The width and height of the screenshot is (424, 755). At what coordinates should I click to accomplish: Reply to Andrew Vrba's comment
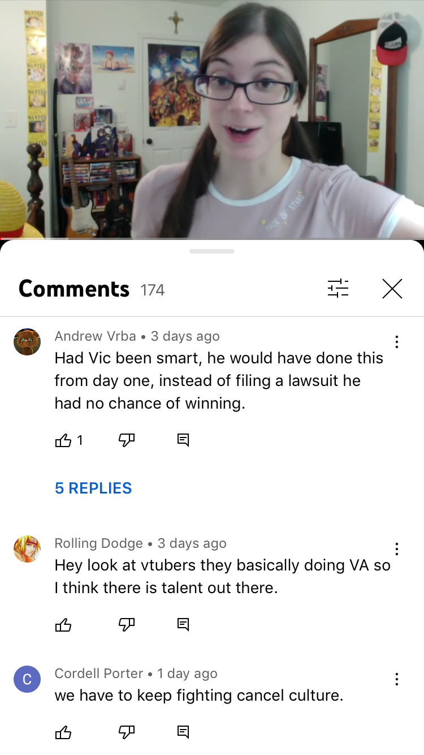tap(183, 440)
